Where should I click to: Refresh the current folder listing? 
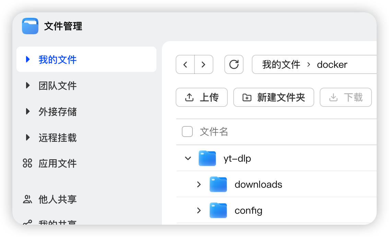pos(234,64)
